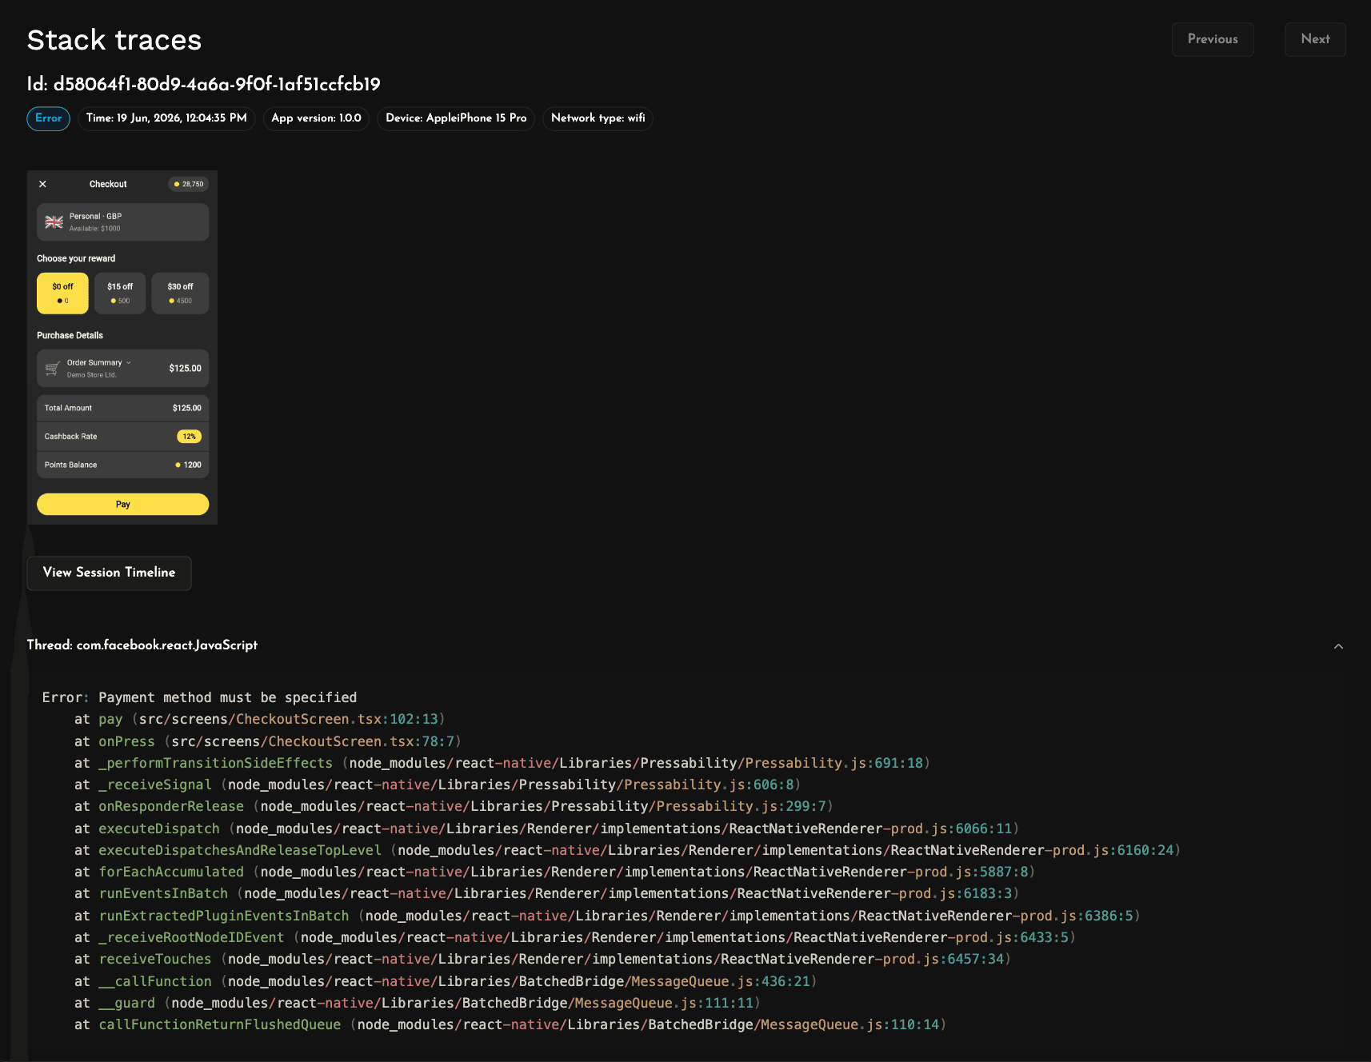The width and height of the screenshot is (1371, 1062).
Task: Select the $0 off reward card
Action: point(62,293)
